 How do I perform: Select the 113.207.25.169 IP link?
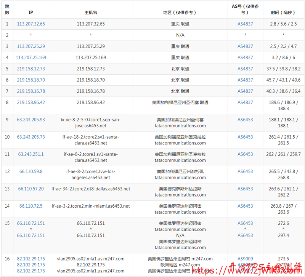pos(30,57)
